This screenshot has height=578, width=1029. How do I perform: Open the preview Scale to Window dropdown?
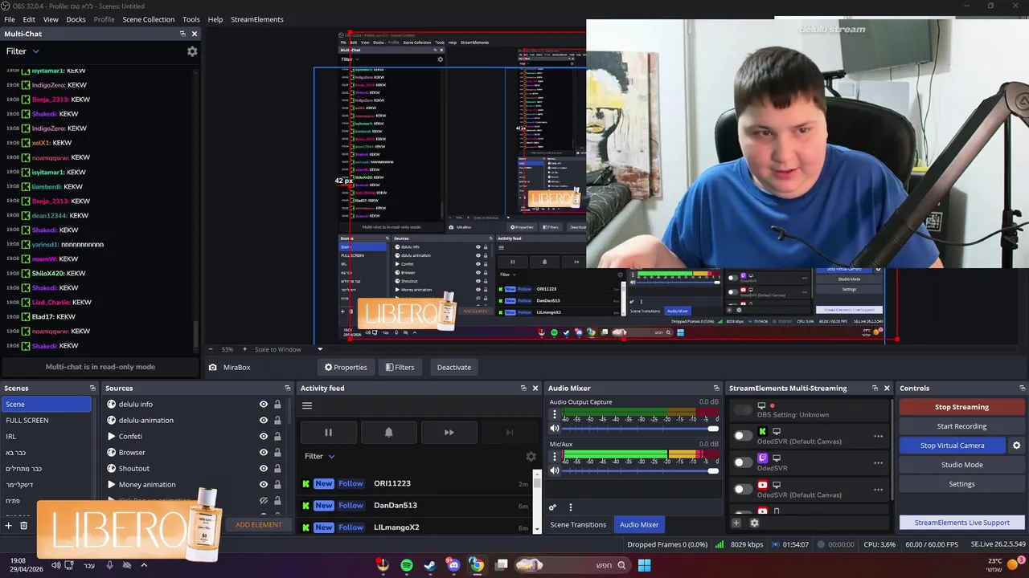289,349
